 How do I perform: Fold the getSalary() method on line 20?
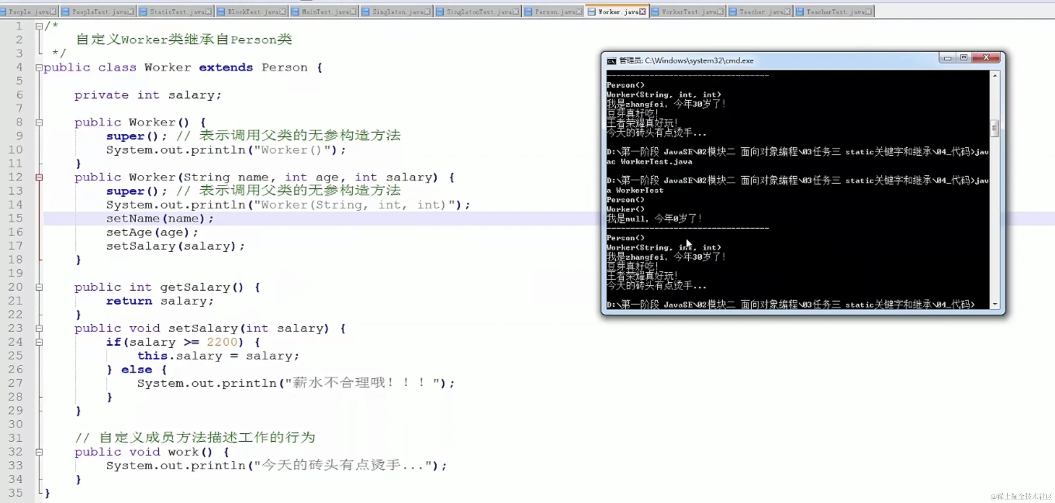click(x=39, y=287)
